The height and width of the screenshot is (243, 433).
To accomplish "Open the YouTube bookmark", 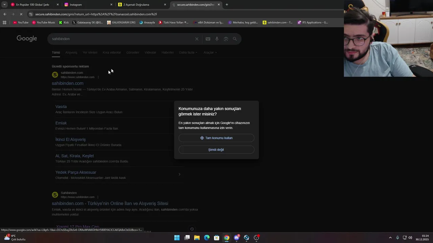I will [x=21, y=23].
